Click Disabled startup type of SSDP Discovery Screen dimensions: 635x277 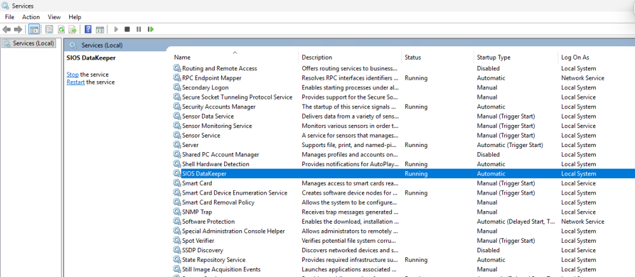[x=488, y=250]
